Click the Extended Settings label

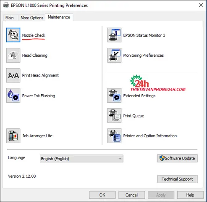pyautogui.click(x=139, y=96)
